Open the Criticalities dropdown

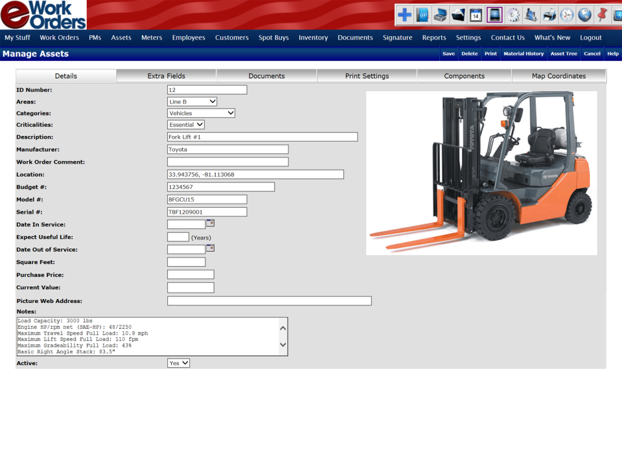click(x=186, y=125)
